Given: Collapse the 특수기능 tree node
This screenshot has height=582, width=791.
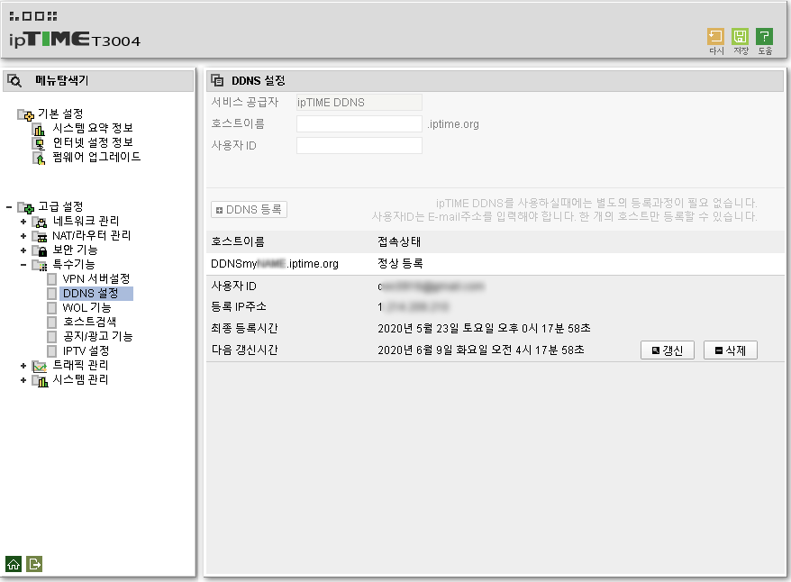Looking at the screenshot, I should coord(23,265).
